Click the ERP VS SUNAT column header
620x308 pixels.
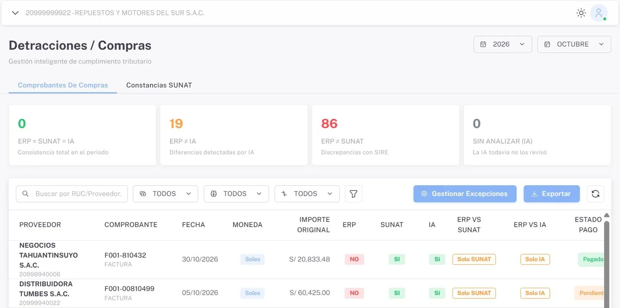tap(469, 225)
